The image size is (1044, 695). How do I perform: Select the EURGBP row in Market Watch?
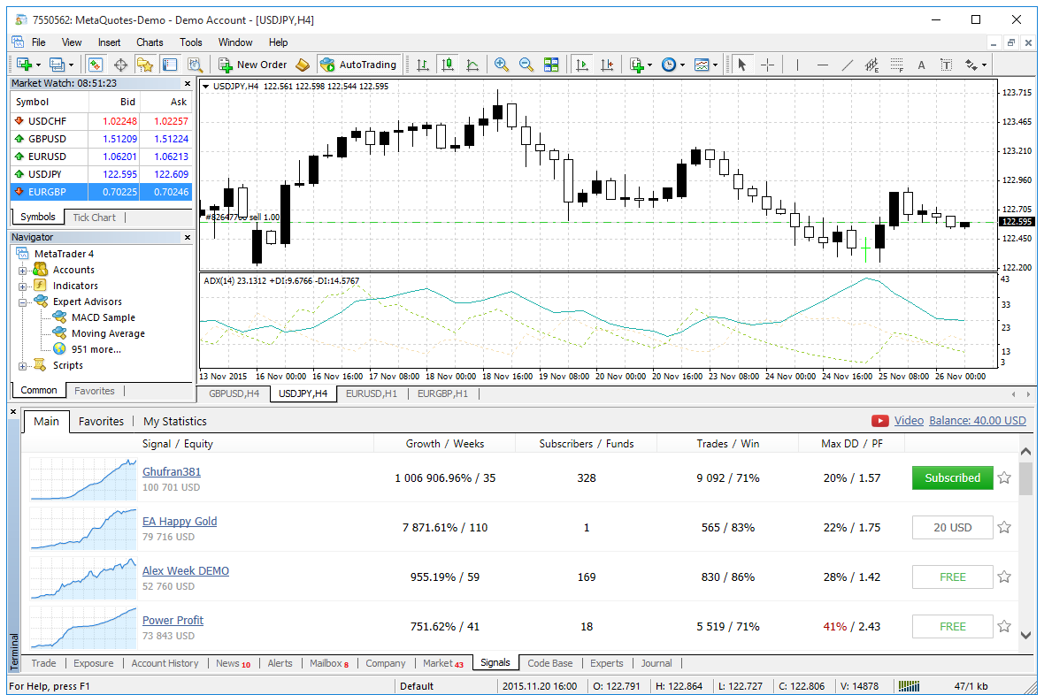coord(101,192)
